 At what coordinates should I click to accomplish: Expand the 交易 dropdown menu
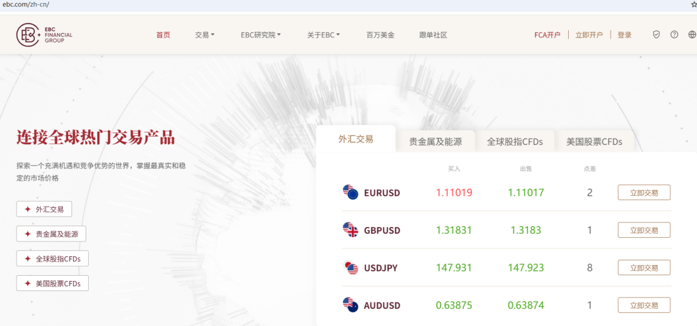(205, 35)
